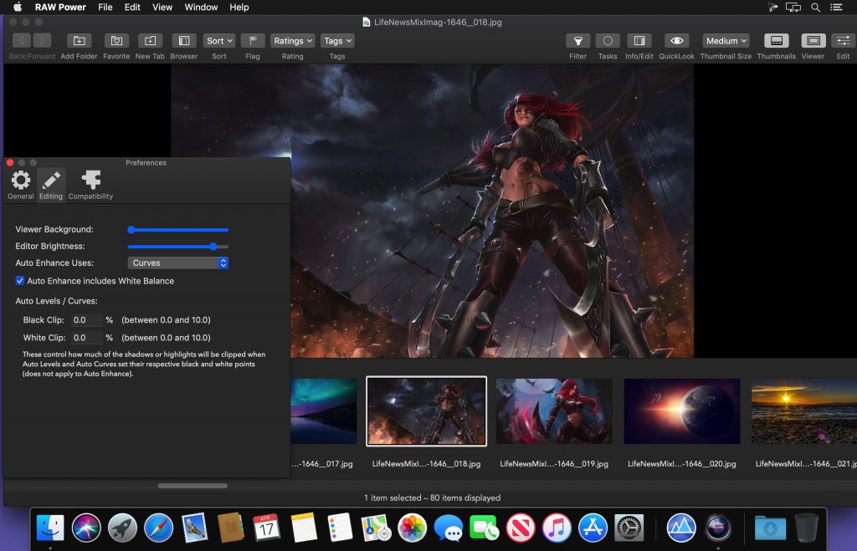
Task: Open Auto Enhance Uses Curves dropdown
Action: click(x=178, y=263)
